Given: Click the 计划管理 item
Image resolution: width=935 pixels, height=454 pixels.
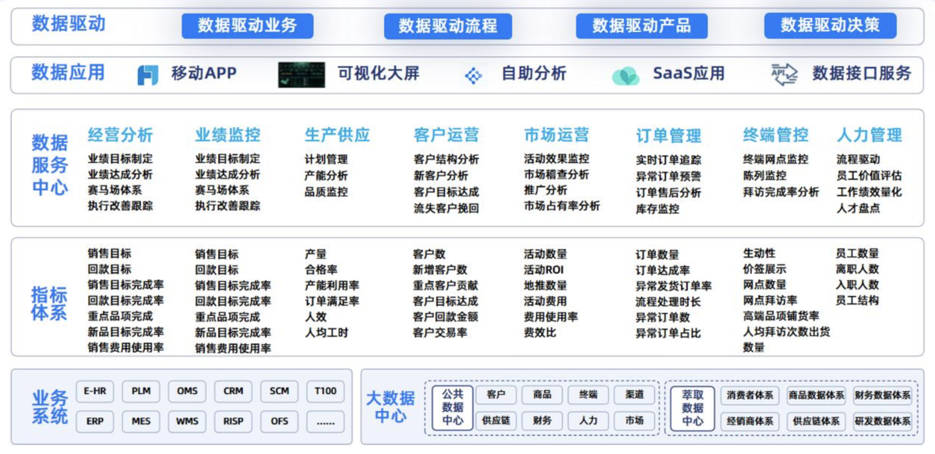Looking at the screenshot, I should tap(326, 159).
